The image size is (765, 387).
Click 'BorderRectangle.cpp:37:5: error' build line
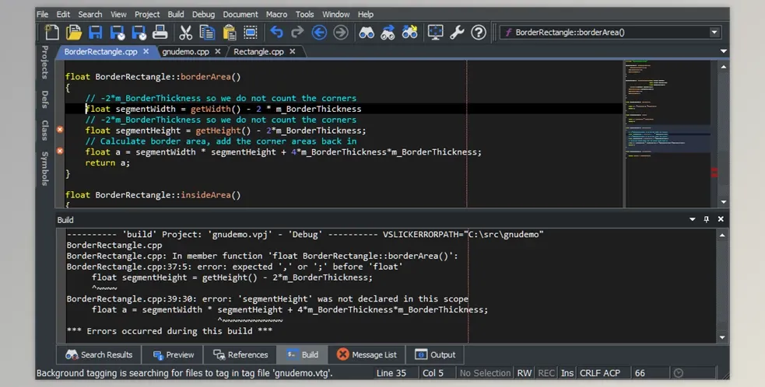(235, 267)
